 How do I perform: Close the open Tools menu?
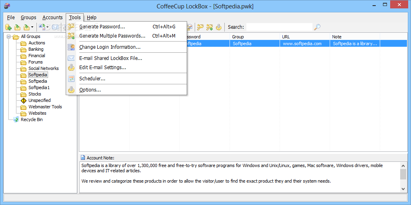point(75,18)
